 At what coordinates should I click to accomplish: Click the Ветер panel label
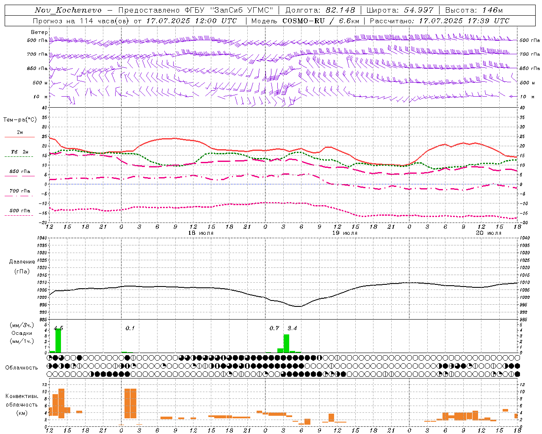39,32
